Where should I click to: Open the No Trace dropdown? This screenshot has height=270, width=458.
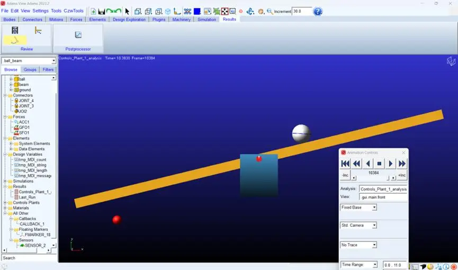click(x=358, y=245)
